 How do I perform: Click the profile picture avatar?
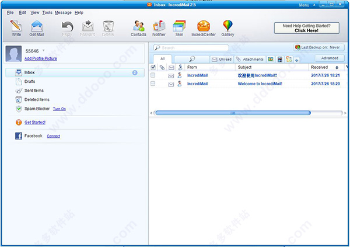pyautogui.click(x=13, y=54)
